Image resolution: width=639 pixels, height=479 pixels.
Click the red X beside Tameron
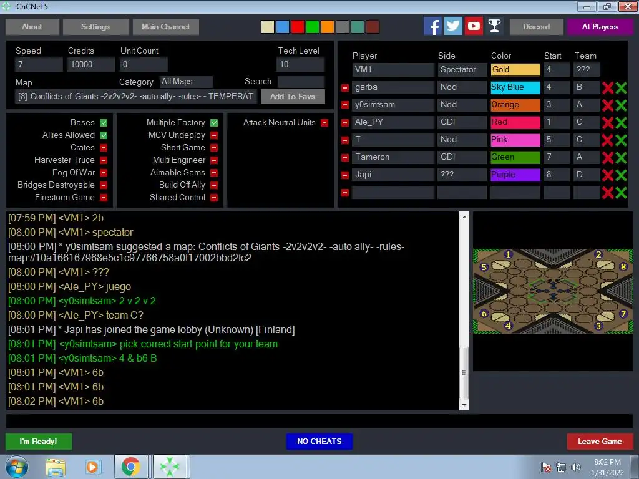pyautogui.click(x=608, y=158)
